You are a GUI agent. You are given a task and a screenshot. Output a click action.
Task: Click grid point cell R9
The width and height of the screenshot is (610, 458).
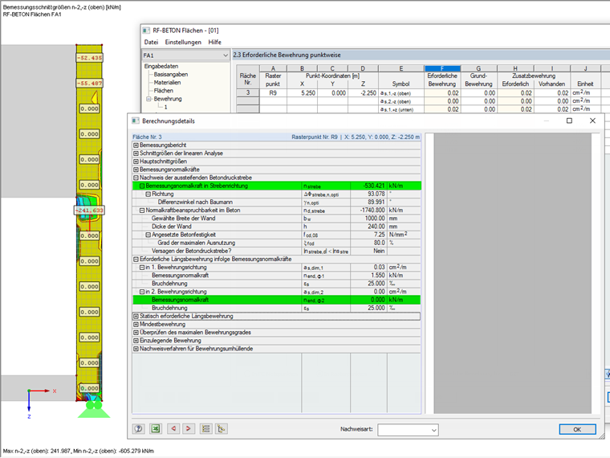point(273,93)
